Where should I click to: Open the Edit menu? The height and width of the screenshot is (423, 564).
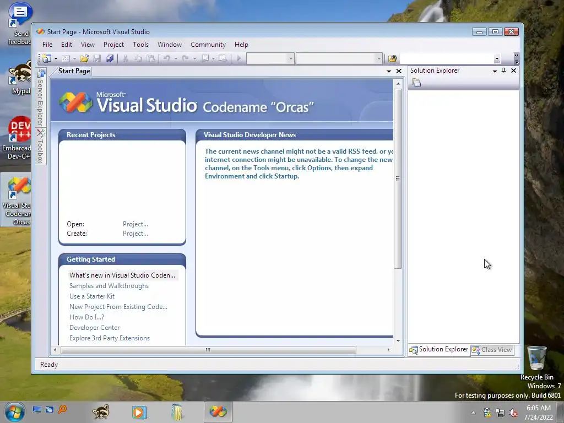pyautogui.click(x=67, y=45)
